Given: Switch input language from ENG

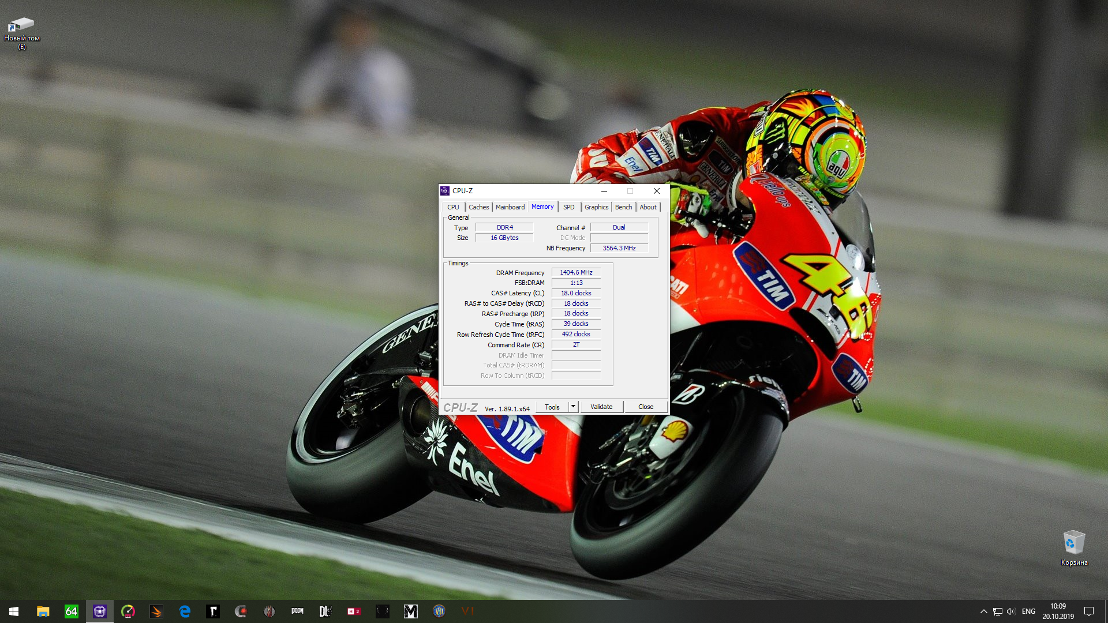Looking at the screenshot, I should (x=1028, y=611).
